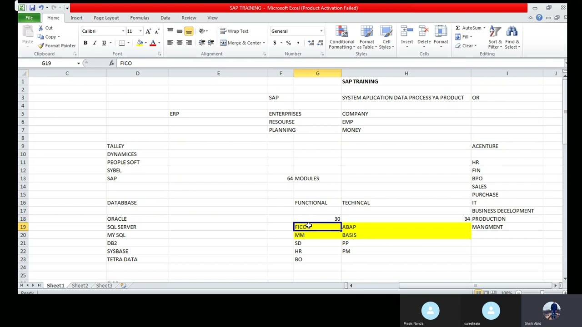Toggle the highlighted Bottom Align icon

coord(189,31)
